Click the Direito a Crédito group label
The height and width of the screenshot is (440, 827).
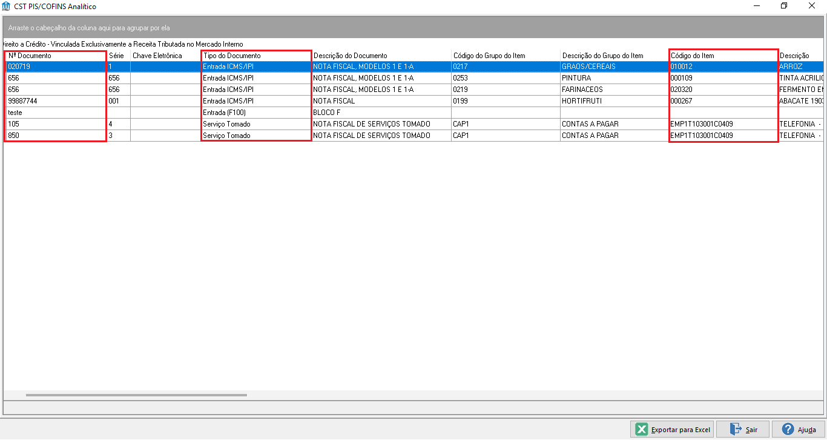pos(124,44)
